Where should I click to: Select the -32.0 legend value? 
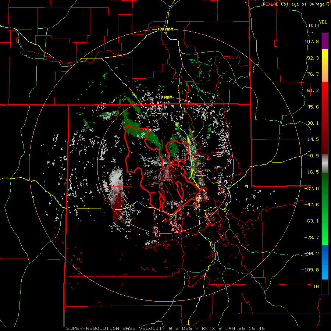click(312, 189)
